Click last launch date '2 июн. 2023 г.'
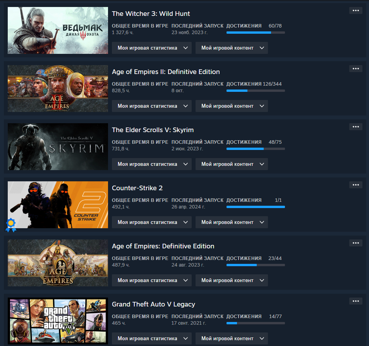Image resolution: width=369 pixels, height=346 pixels. tap(187, 149)
